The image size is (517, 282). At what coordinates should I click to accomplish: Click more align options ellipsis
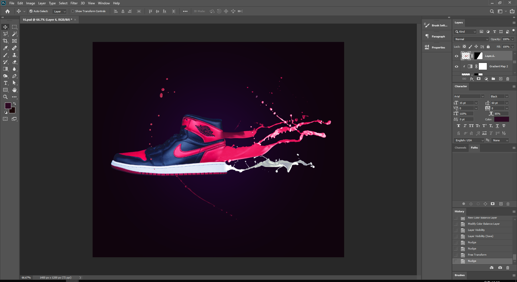tap(185, 11)
